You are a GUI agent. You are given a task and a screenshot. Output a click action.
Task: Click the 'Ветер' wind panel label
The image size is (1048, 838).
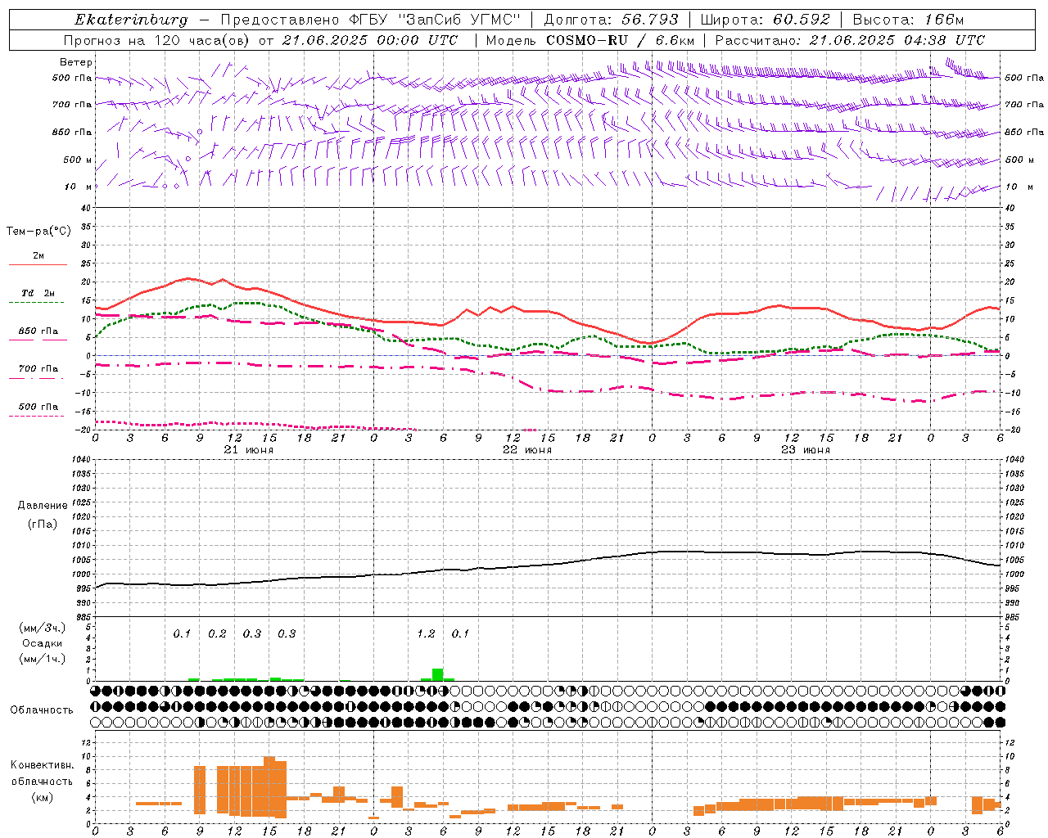coord(76,62)
